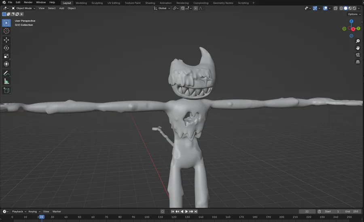Open the Window menu
The image size is (364, 222).
[41, 2]
